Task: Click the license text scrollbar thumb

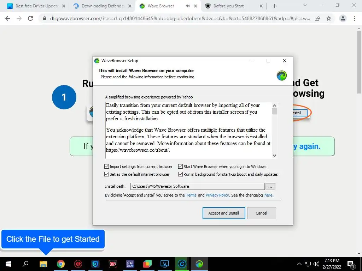Action: tap(274, 111)
